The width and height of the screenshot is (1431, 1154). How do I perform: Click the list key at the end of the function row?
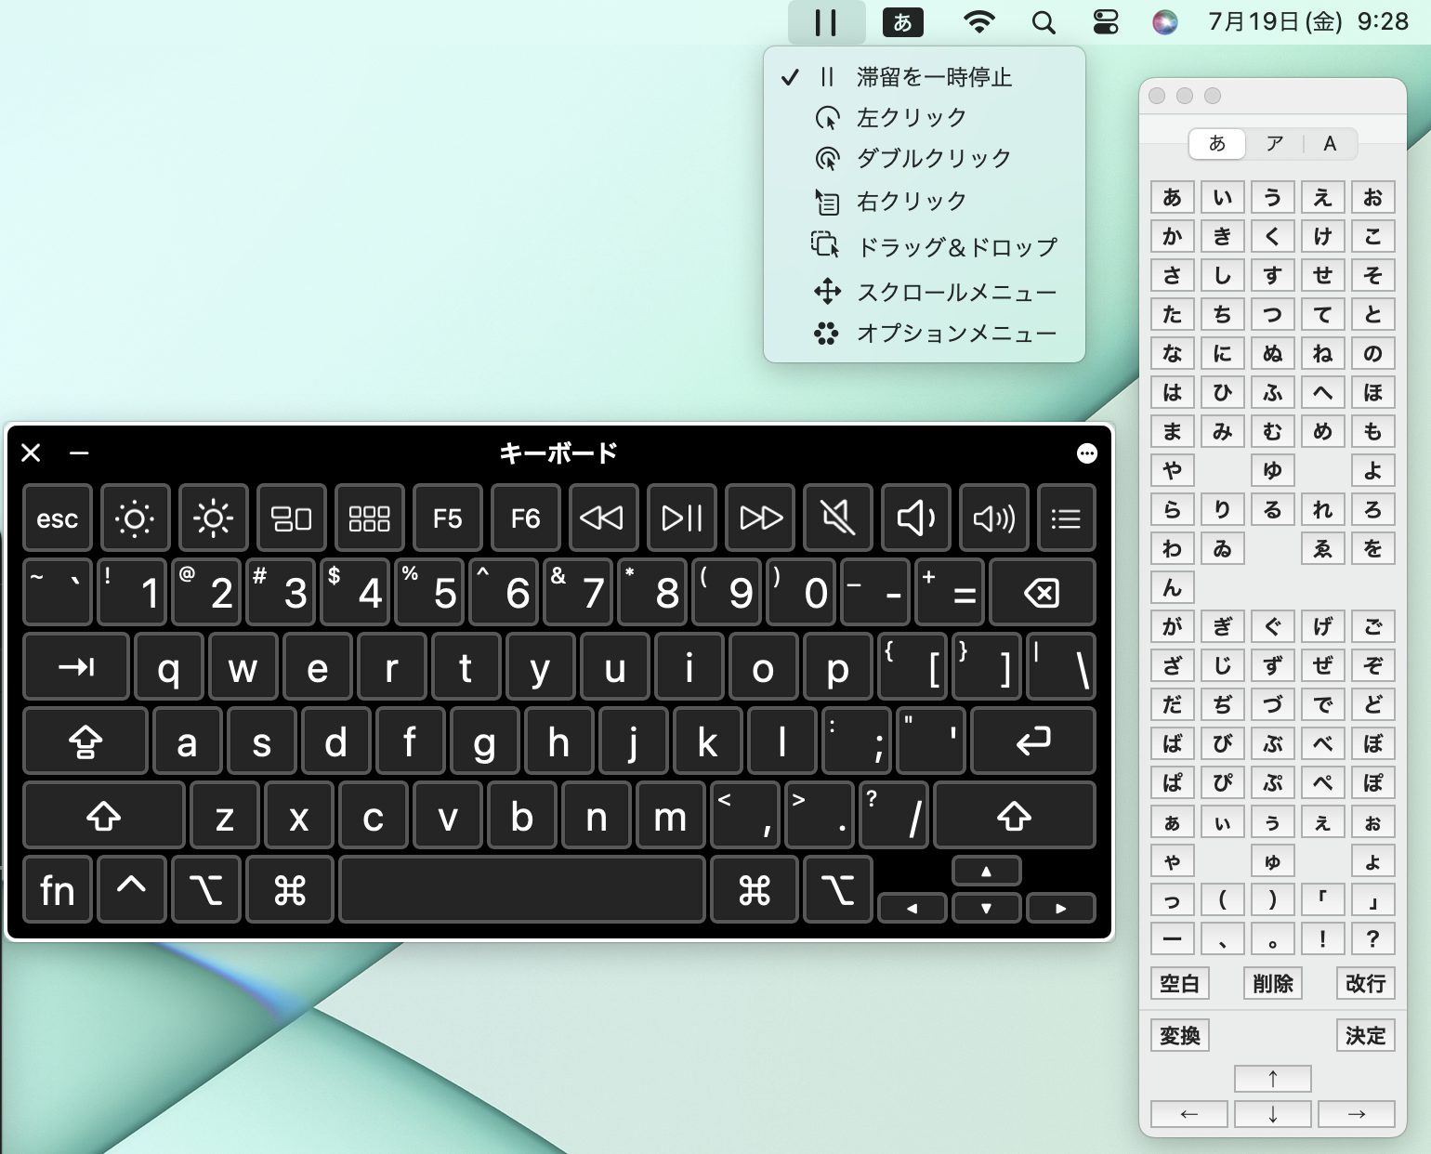click(x=1067, y=518)
